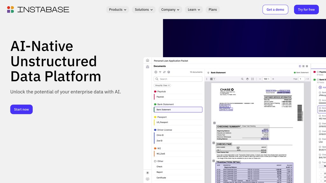Remove the Group By: Class chip

click(169, 85)
